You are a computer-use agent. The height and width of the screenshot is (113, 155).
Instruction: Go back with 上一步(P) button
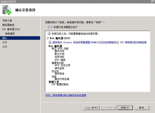pos(91,108)
